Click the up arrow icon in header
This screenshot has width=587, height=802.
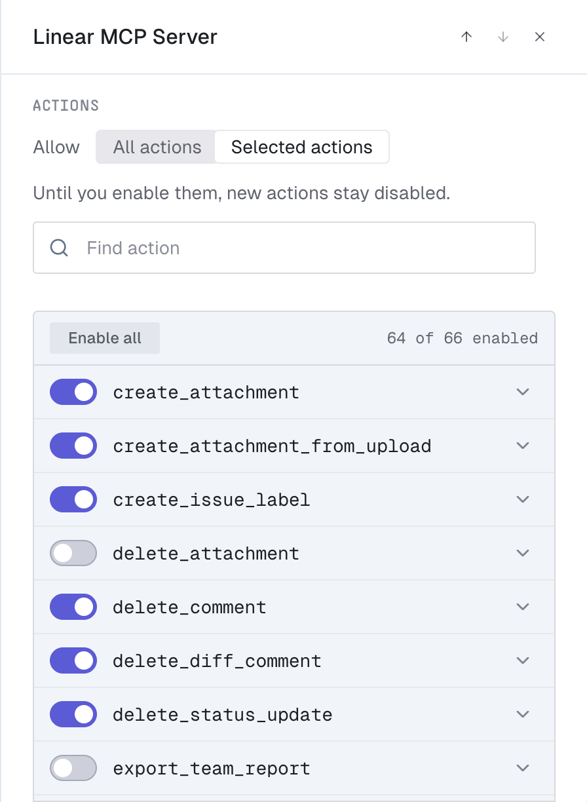pyautogui.click(x=466, y=37)
